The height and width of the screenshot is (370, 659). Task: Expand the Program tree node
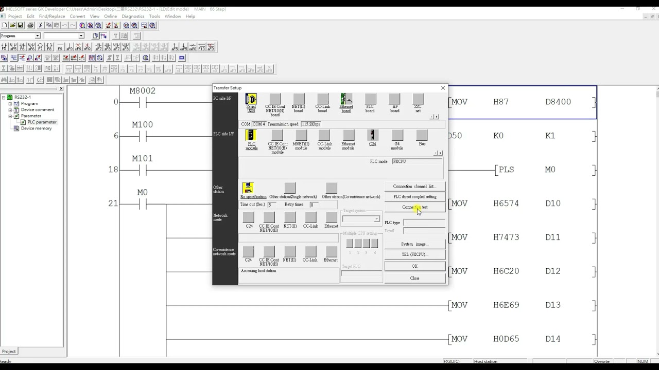[x=10, y=103]
